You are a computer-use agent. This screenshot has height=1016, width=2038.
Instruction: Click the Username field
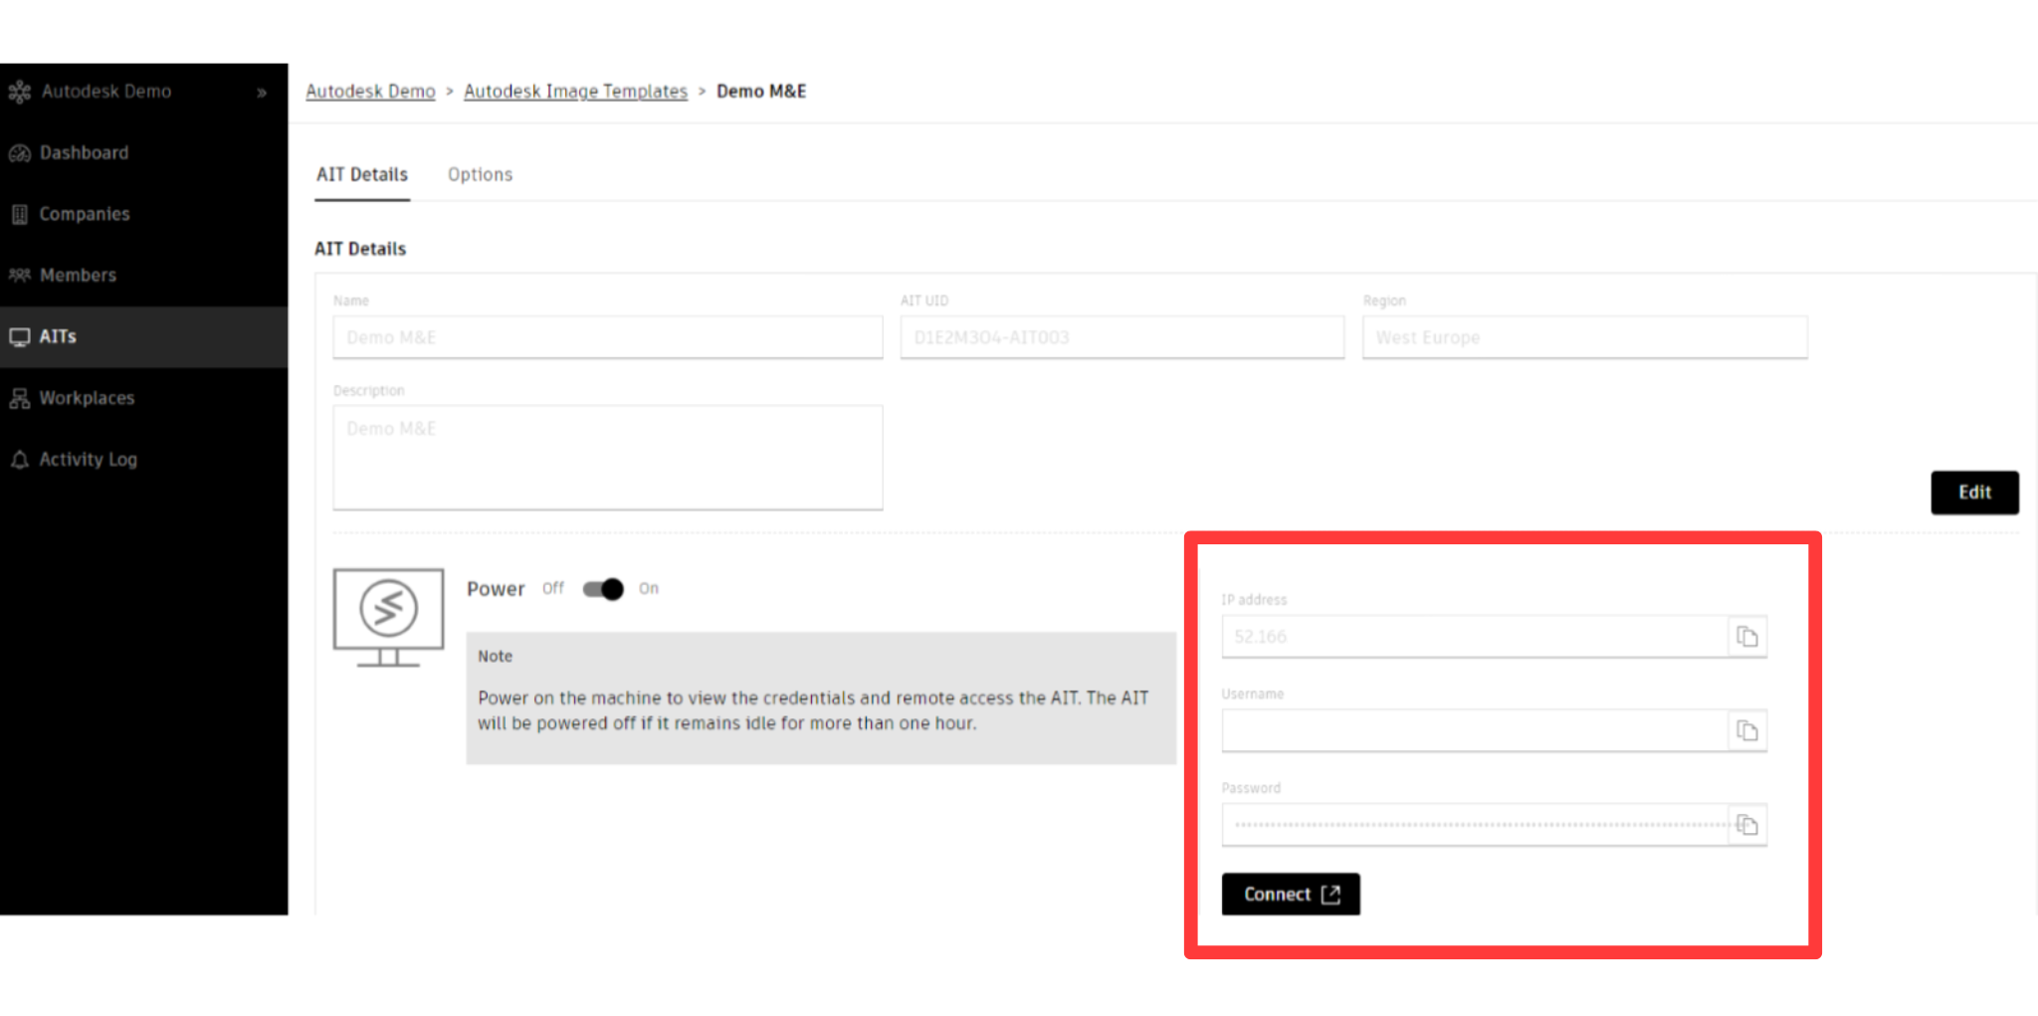pos(1475,731)
